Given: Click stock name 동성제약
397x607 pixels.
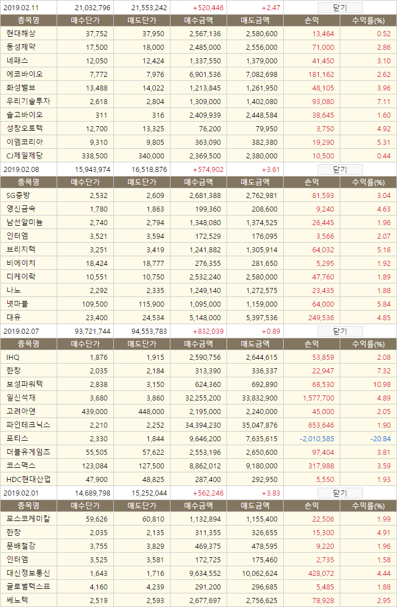Looking at the screenshot, I should pyautogui.click(x=21, y=47).
